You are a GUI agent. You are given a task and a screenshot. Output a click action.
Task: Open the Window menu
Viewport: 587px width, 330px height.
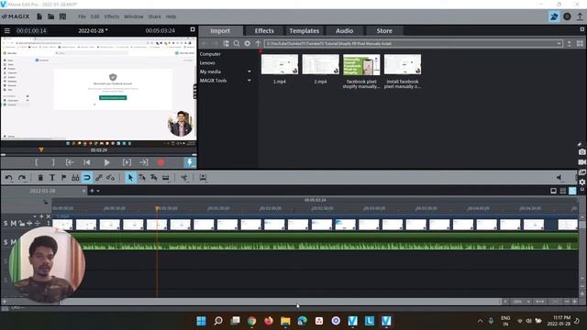click(134, 16)
